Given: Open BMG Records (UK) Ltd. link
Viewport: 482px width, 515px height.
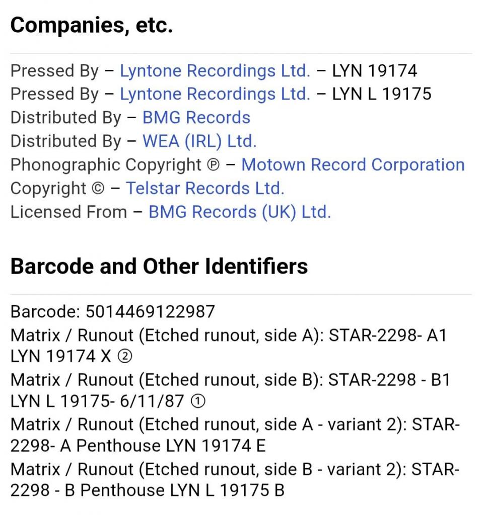Looking at the screenshot, I should pyautogui.click(x=240, y=212).
